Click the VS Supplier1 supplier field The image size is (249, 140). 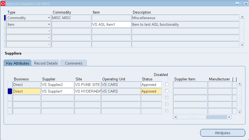tap(58, 91)
